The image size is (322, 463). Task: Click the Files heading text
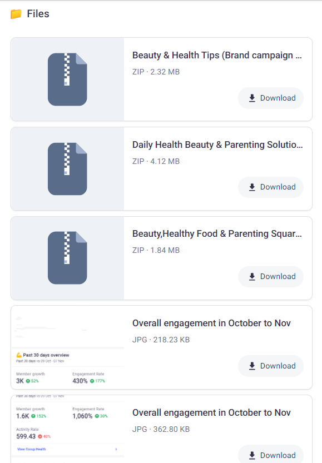click(x=38, y=14)
